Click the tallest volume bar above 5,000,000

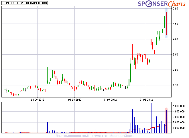click(x=151, y=118)
